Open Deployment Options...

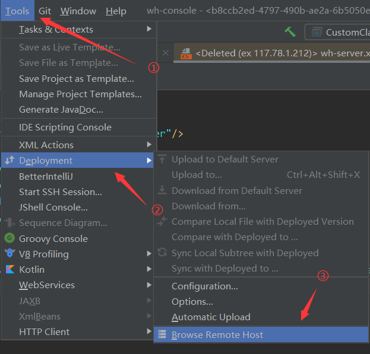[192, 302]
